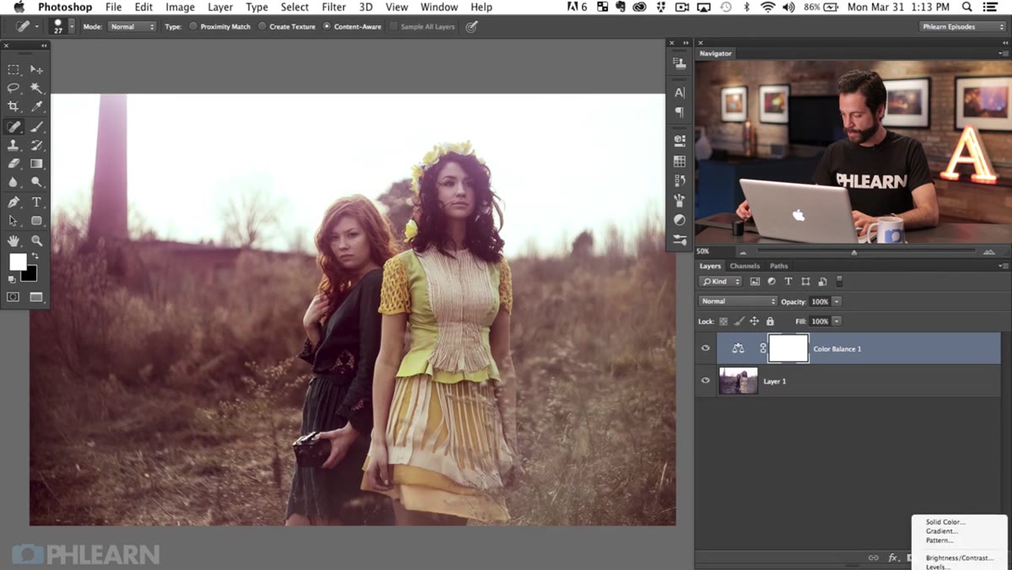Image resolution: width=1012 pixels, height=570 pixels.
Task: Open the Phlearn Episodes workspace dropdown
Action: coord(962,26)
